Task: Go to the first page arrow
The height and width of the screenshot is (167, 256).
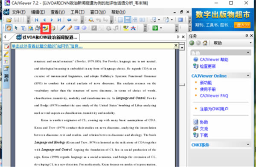Action: point(36,20)
